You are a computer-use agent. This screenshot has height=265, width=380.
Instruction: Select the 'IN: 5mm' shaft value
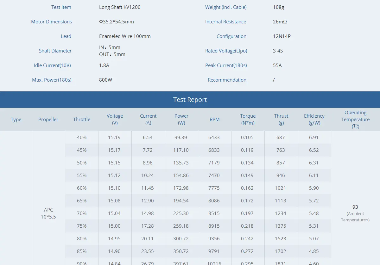coord(110,47)
